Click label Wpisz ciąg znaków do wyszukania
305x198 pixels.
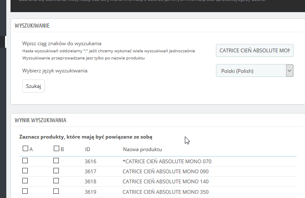point(62,44)
